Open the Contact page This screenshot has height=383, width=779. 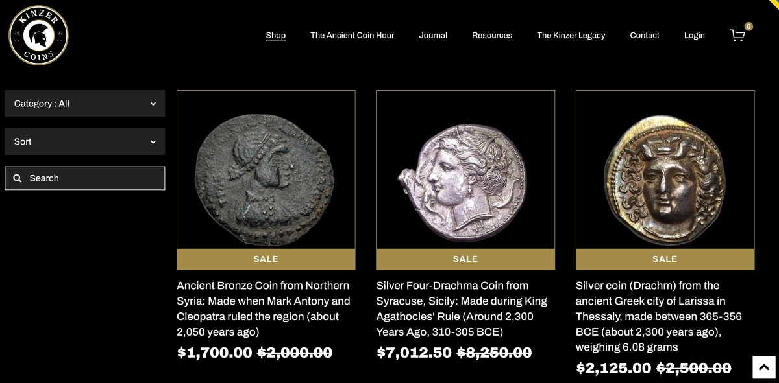(x=645, y=36)
